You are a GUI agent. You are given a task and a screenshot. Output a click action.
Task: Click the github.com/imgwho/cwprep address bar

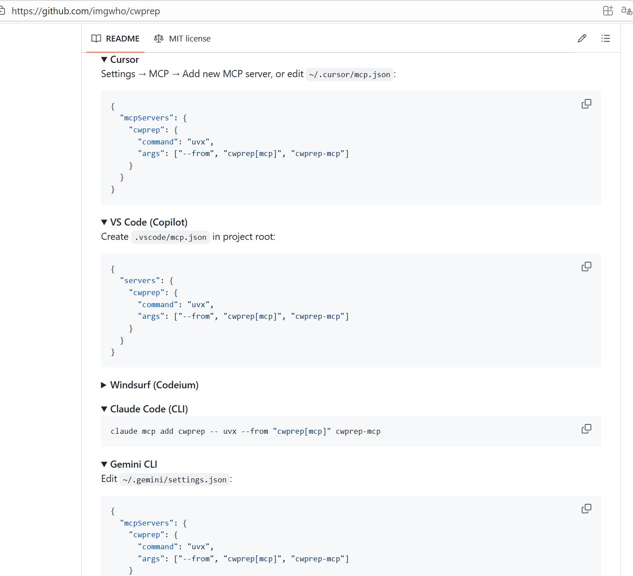pyautogui.click(x=86, y=11)
